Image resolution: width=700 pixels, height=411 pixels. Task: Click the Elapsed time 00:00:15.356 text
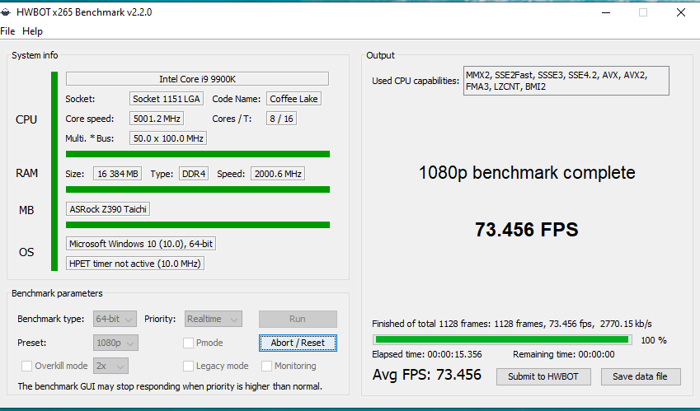point(427,354)
